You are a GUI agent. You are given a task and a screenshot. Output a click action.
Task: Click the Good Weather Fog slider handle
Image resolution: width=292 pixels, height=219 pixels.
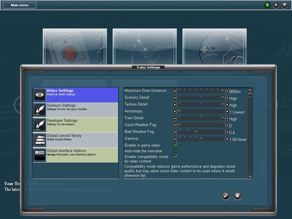click(179, 125)
